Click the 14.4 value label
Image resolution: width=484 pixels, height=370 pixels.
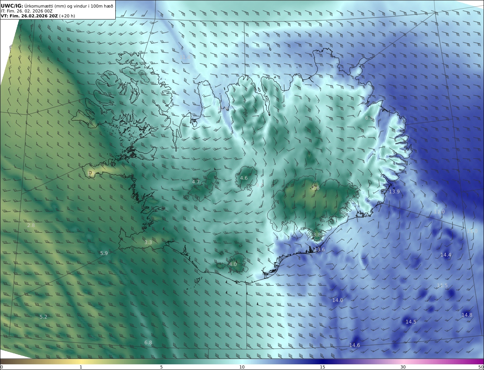[446, 255]
